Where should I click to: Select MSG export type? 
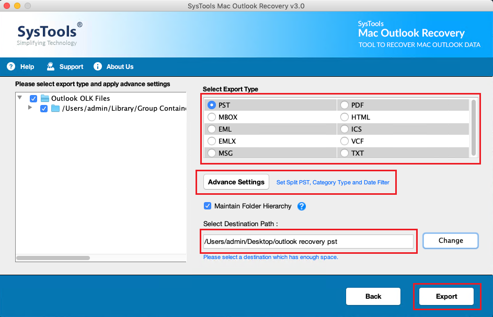[x=212, y=153]
